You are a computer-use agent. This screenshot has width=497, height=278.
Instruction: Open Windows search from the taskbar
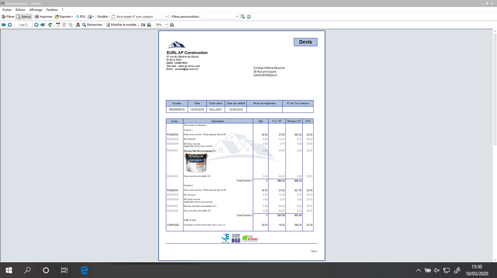pos(27,270)
